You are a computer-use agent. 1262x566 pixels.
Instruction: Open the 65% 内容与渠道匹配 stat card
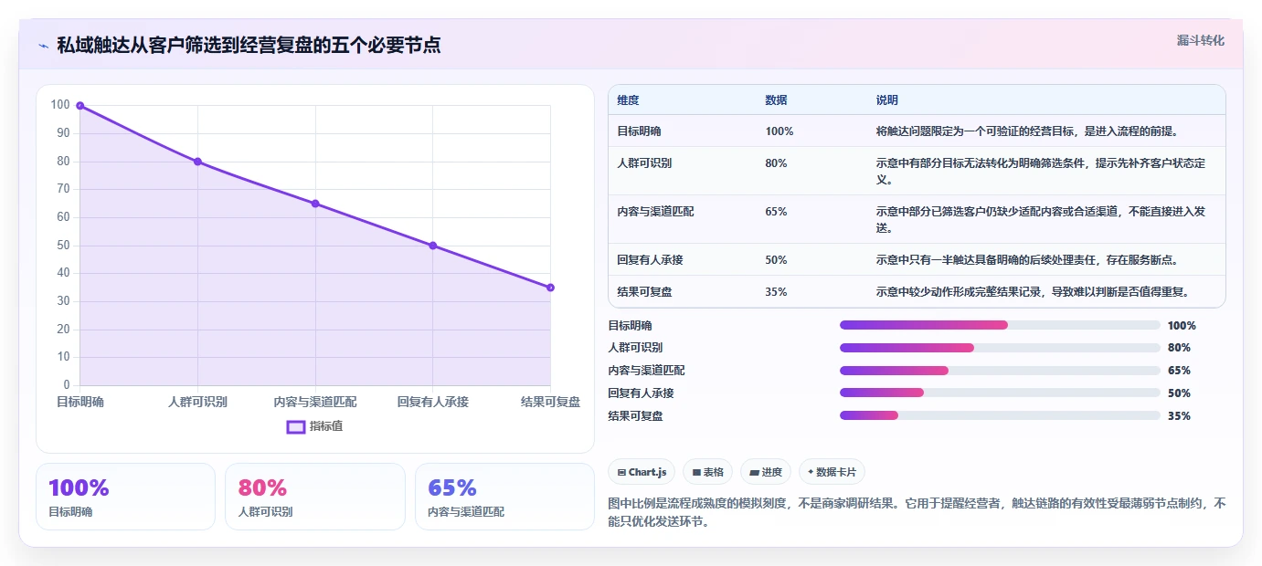click(504, 497)
